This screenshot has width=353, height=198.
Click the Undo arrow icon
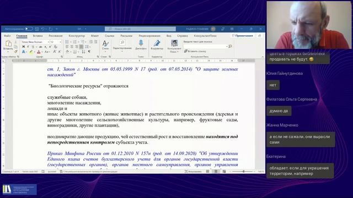click(42, 29)
